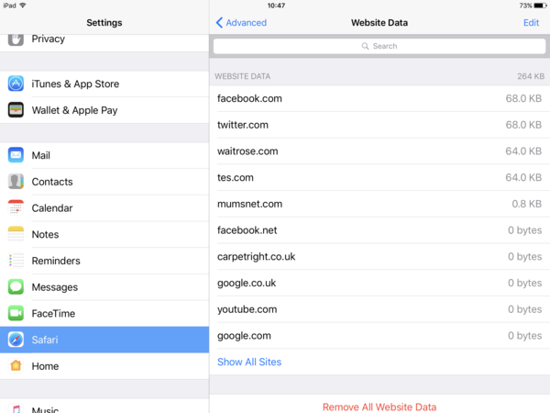Screen dimensions: 550x413
Task: Select Safari in settings list
Action: tap(104, 340)
